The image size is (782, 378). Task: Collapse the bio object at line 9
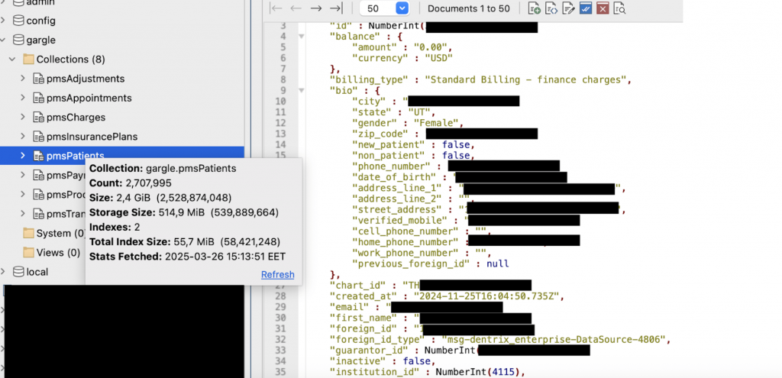301,91
